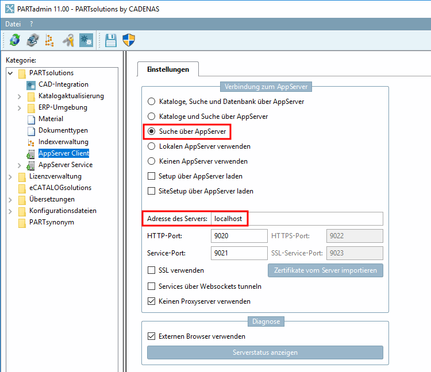Collapse the PARTsolutions tree node
The image size is (431, 372).
[10, 73]
